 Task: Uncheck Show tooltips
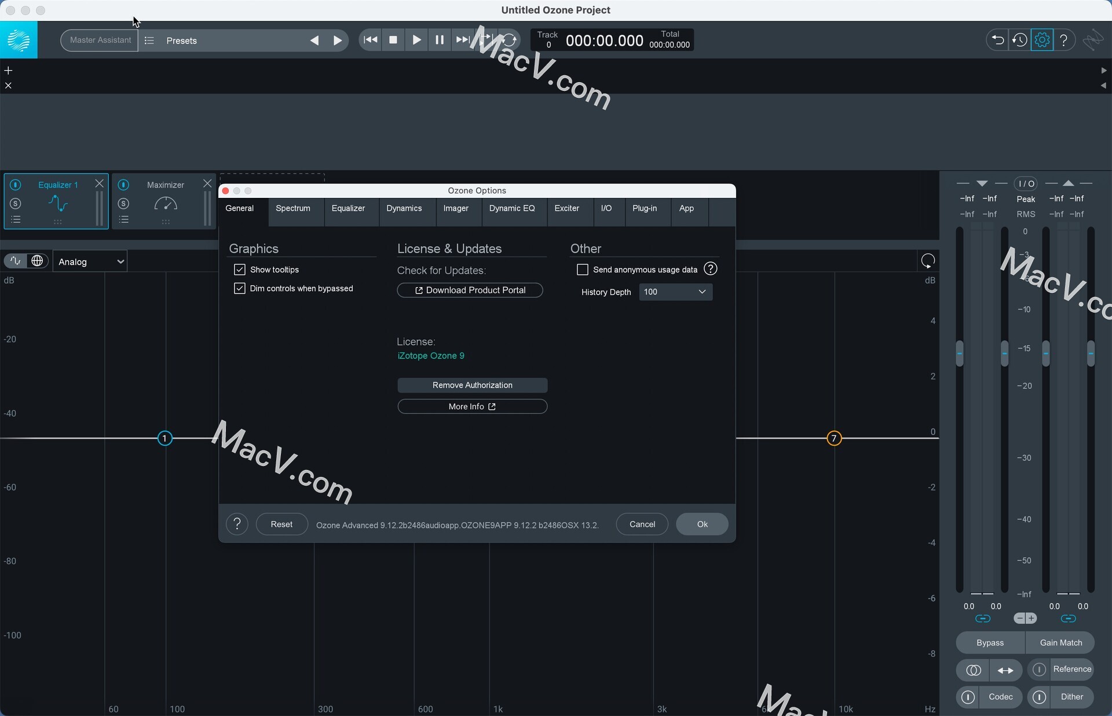pyautogui.click(x=239, y=270)
